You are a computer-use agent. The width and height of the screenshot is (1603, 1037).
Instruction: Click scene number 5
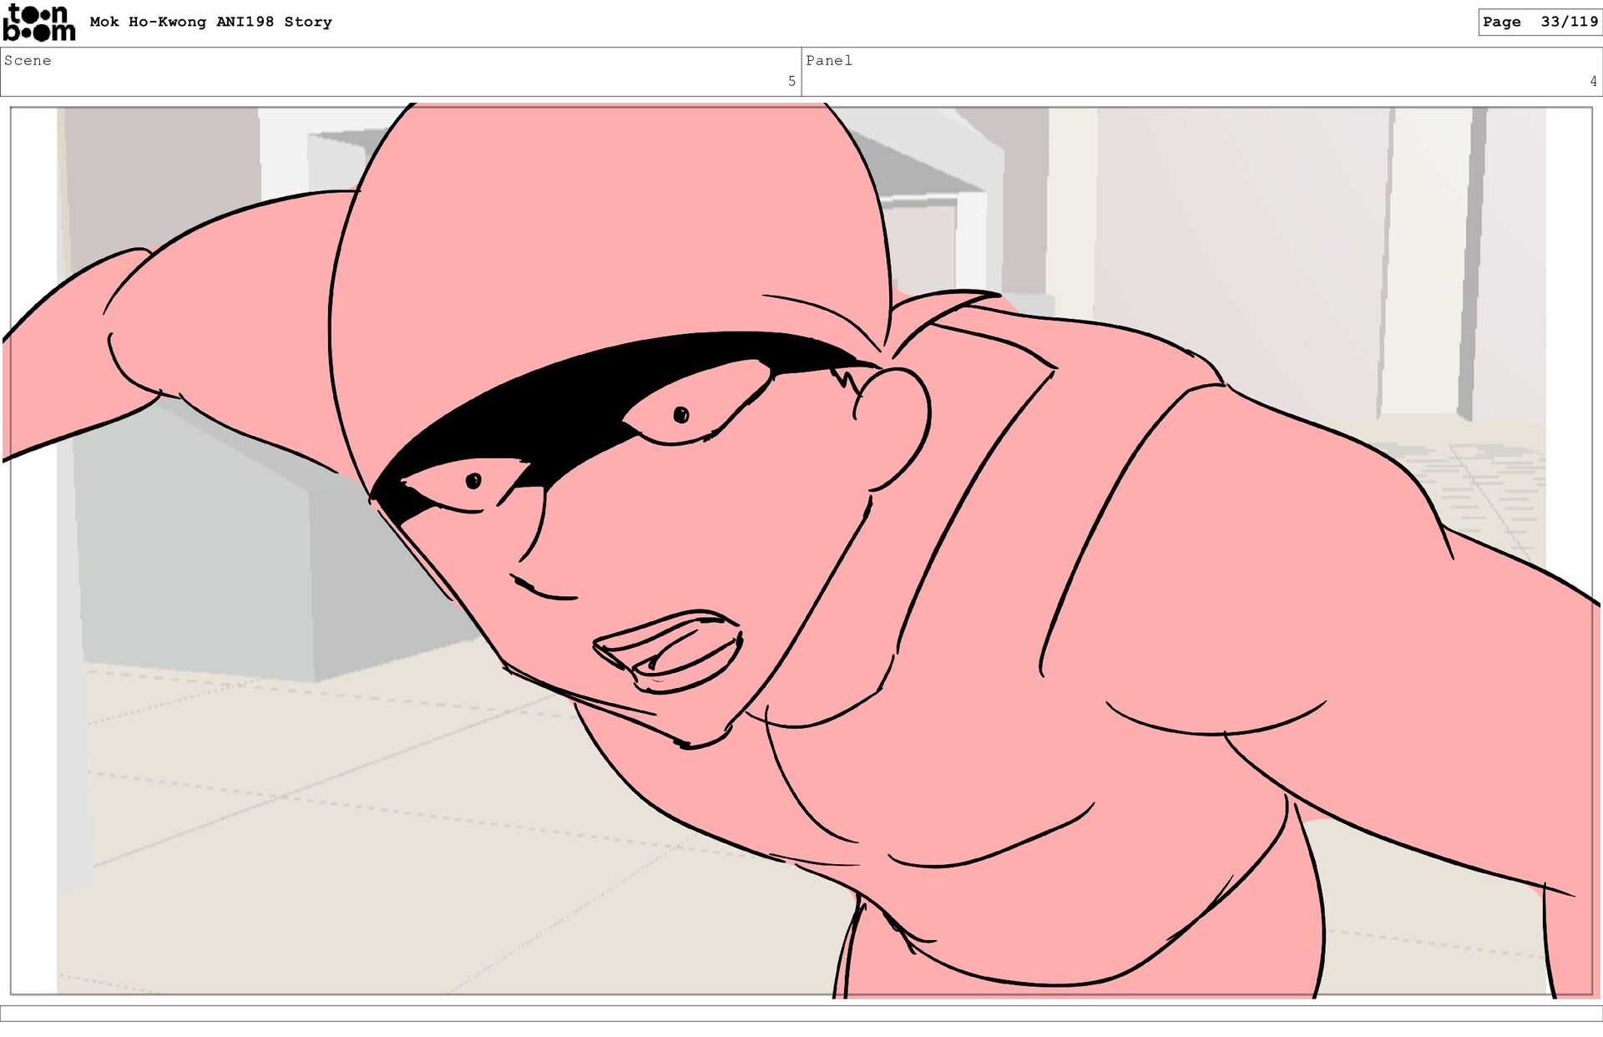click(791, 81)
